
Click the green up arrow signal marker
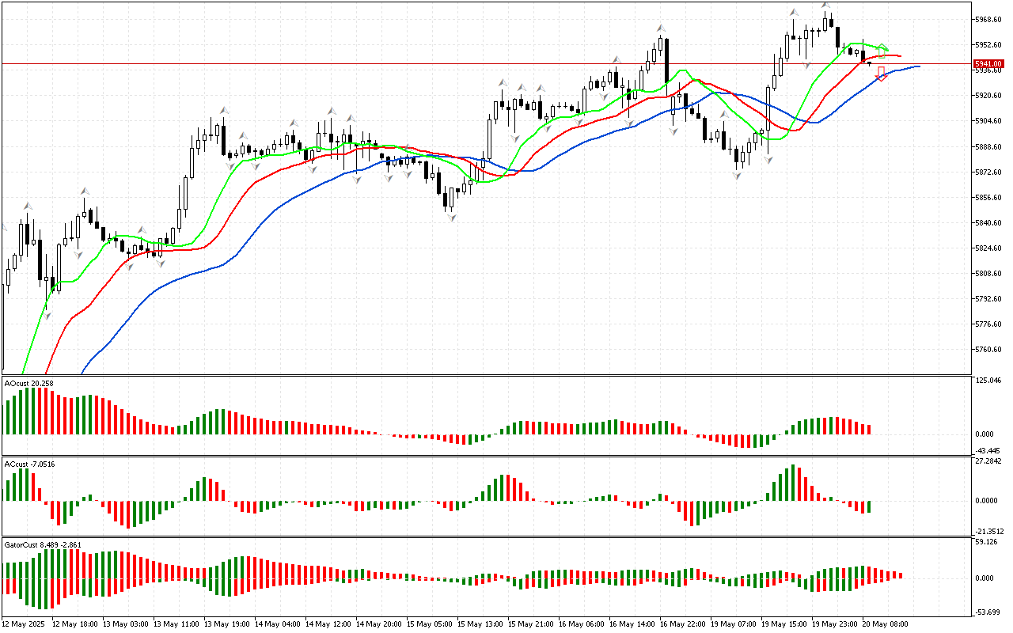[x=883, y=49]
